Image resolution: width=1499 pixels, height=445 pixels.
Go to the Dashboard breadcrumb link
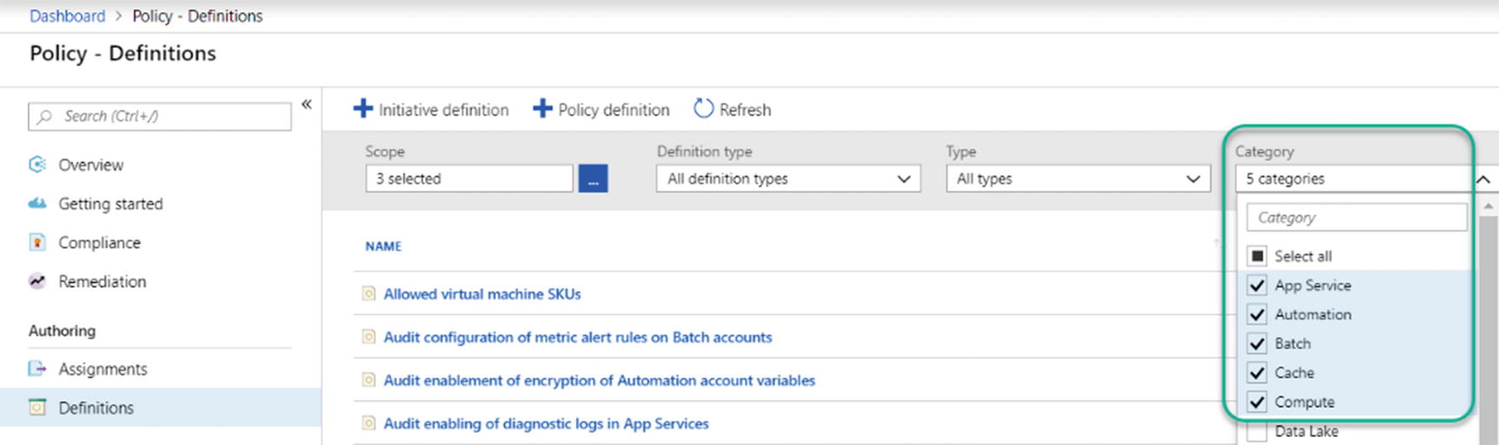(x=67, y=16)
